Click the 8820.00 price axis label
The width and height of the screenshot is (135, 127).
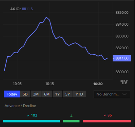(x=122, y=48)
